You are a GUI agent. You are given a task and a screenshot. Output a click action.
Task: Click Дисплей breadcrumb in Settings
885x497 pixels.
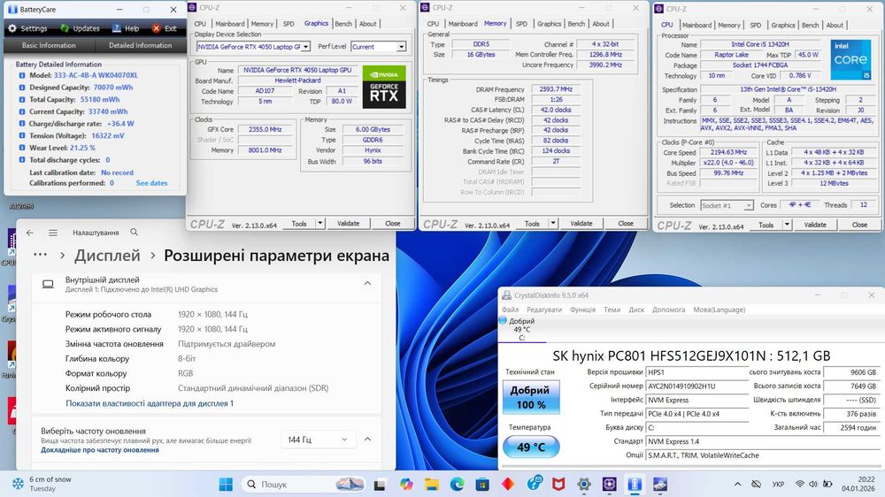point(107,256)
